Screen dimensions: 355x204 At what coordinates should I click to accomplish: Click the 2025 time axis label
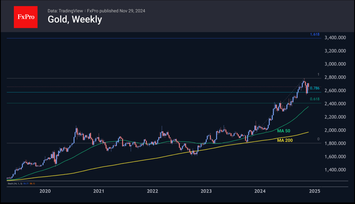tap(314, 191)
